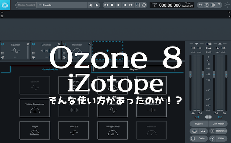Toggle stereo-to-mono sum icon
The height and width of the screenshot is (143, 231).
coord(194,131)
